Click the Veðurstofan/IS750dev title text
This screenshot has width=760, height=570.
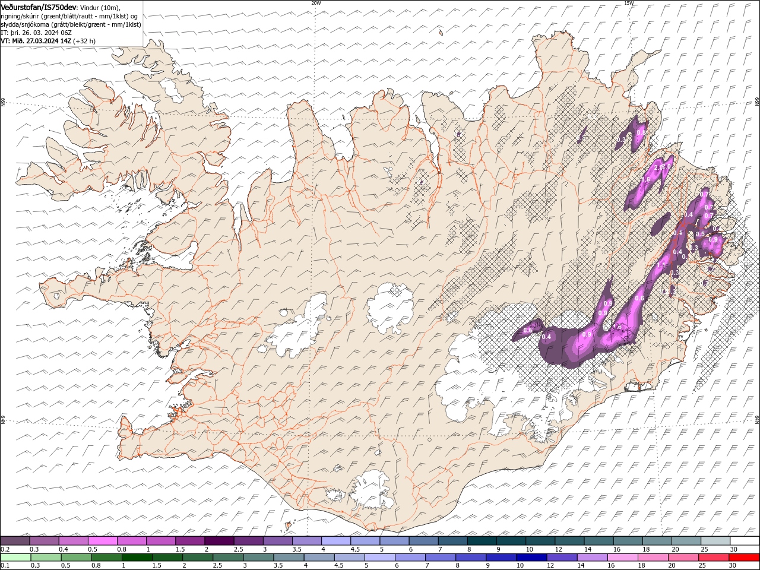[x=39, y=7]
